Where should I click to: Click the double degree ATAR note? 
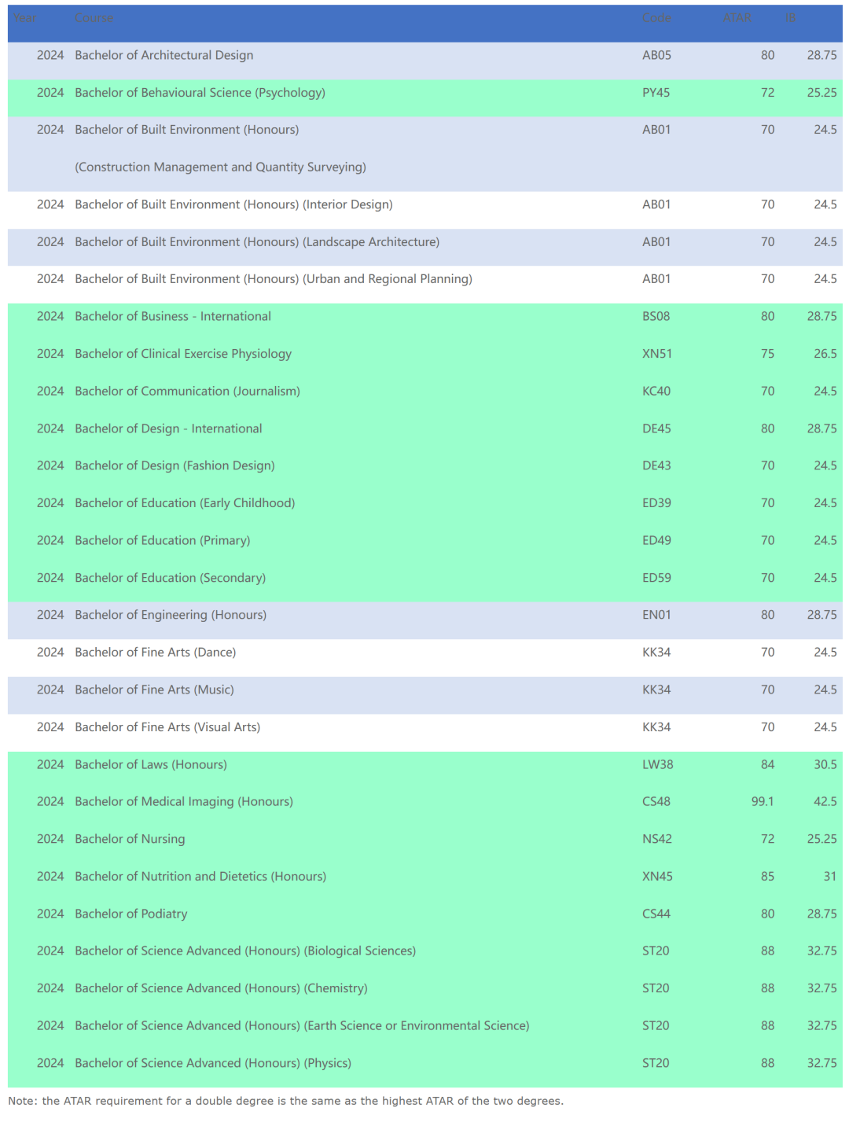tap(285, 1101)
